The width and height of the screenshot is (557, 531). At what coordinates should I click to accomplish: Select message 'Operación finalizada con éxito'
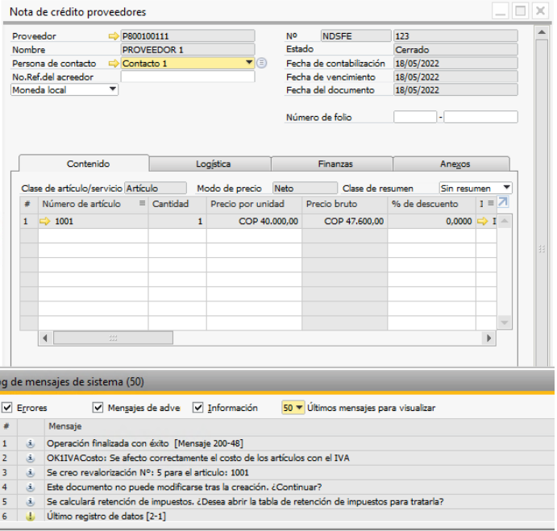coord(145,443)
